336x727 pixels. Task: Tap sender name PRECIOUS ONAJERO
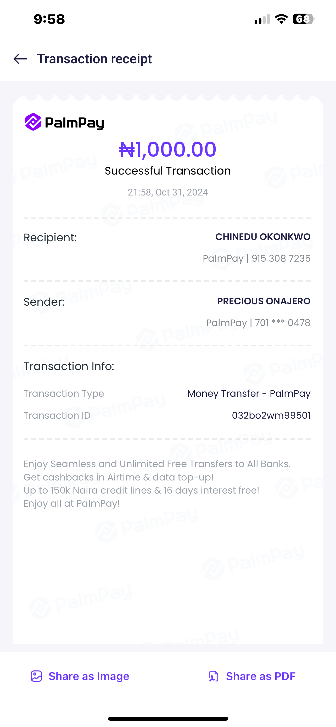(x=264, y=301)
